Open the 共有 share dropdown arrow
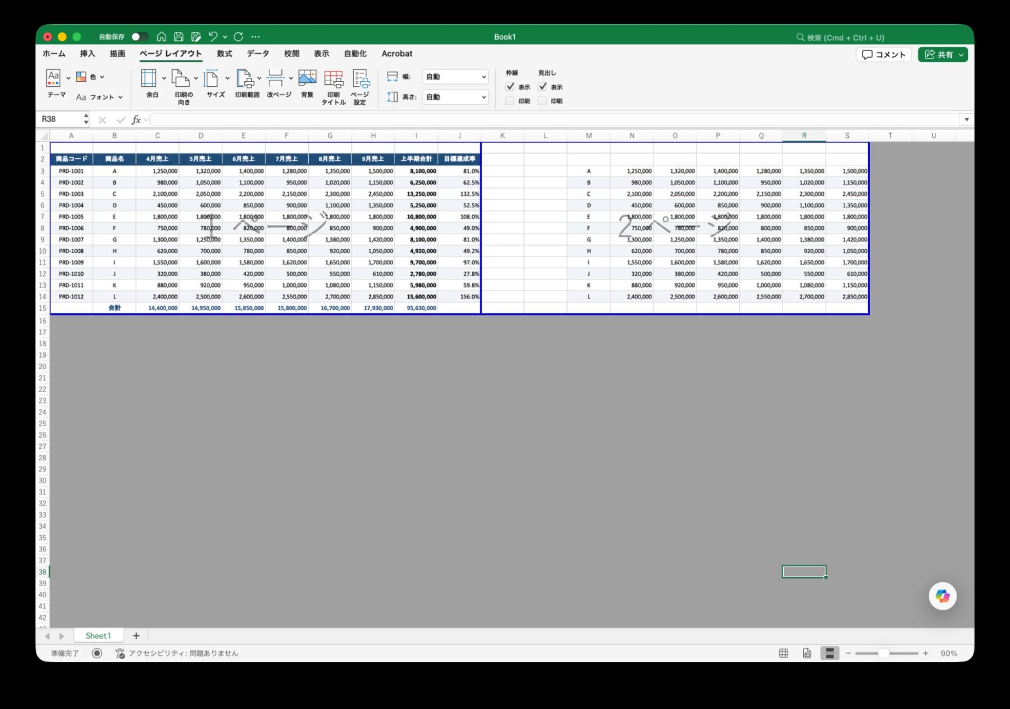1010x709 pixels. 961,55
